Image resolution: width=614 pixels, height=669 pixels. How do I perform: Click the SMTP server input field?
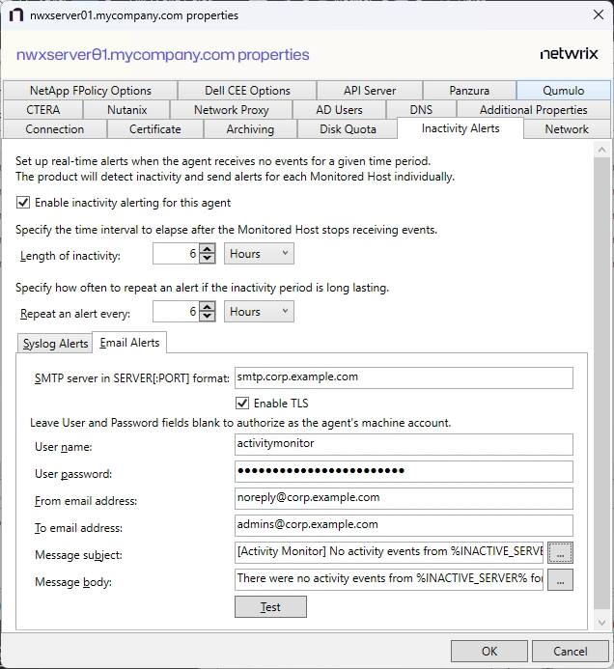tap(404, 377)
